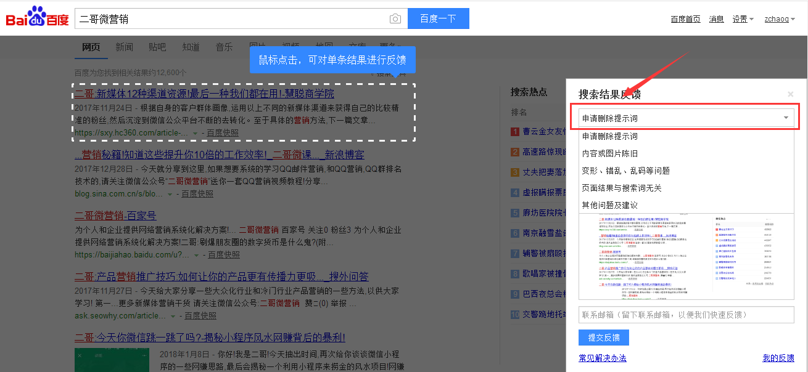The image size is (808, 372).
Task: Click the page screenshot preview in feedback panel
Action: pyautogui.click(x=686, y=256)
